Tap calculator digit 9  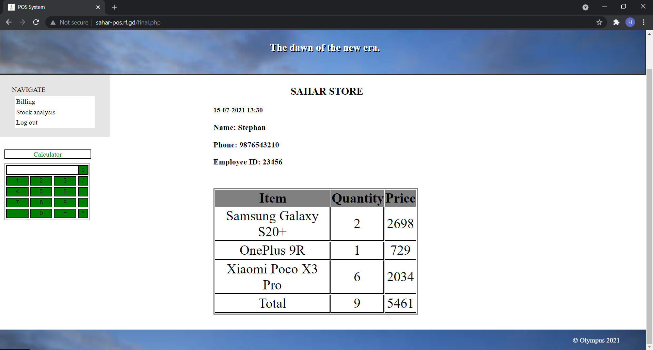coord(65,203)
